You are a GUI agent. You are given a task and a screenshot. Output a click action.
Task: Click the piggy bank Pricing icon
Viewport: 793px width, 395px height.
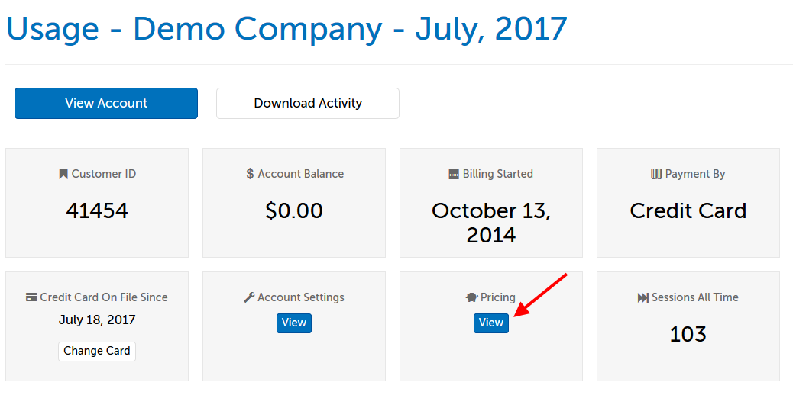[x=471, y=297]
